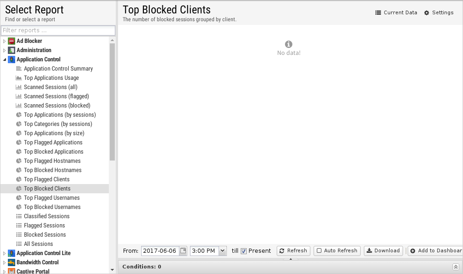This screenshot has width=463, height=274.
Task: Click the Refresh button
Action: (293, 250)
